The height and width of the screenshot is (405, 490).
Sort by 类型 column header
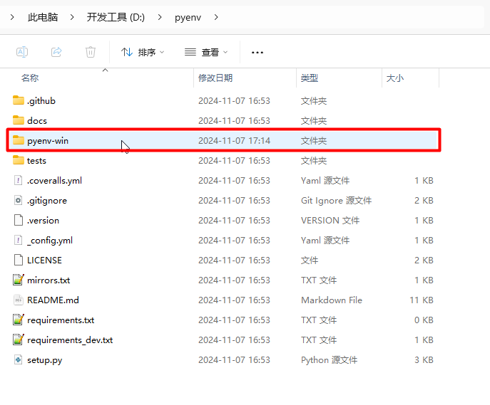pyautogui.click(x=310, y=78)
